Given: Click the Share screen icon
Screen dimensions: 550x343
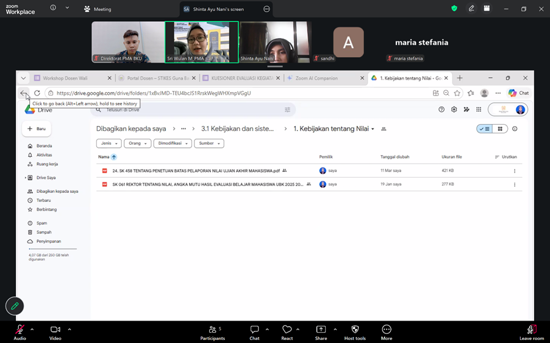Looking at the screenshot, I should tap(321, 330).
